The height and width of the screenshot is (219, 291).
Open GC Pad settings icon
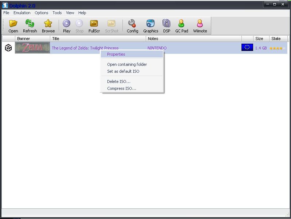181,24
